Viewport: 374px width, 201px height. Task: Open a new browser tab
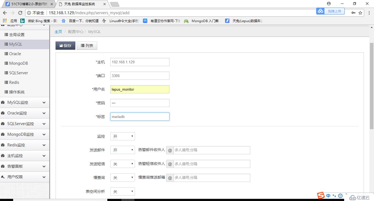(114, 4)
